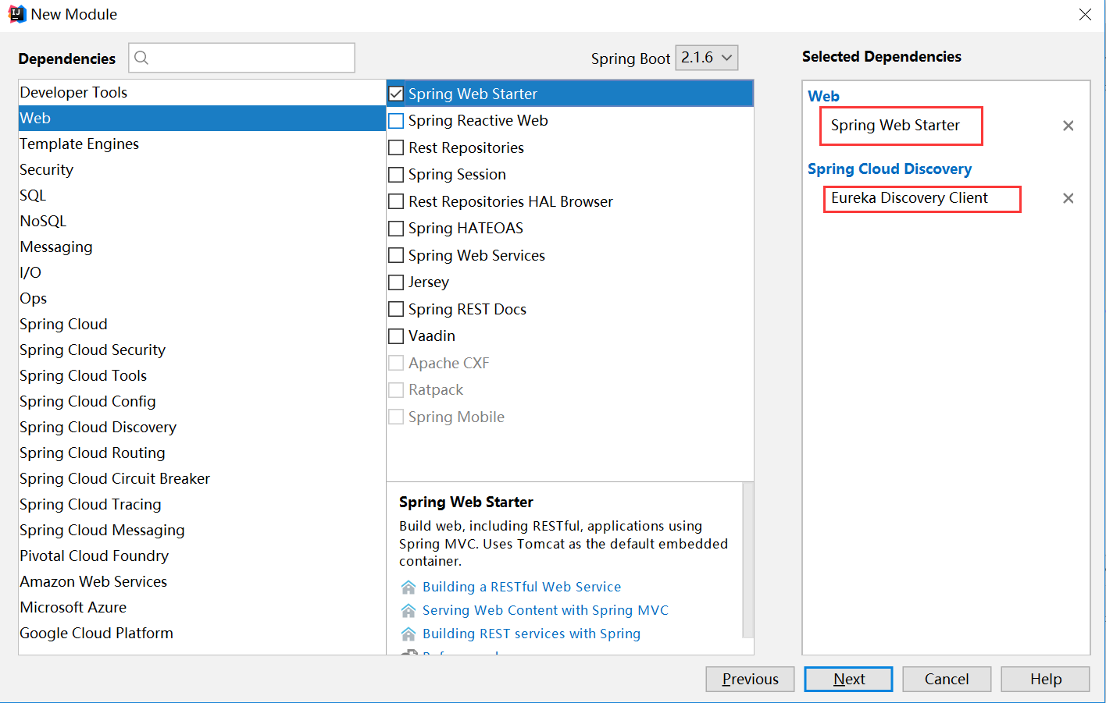
Task: Select the Developer Tools category
Action: pos(202,92)
